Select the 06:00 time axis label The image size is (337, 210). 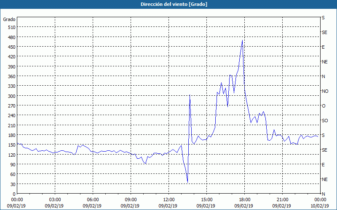tap(93, 200)
